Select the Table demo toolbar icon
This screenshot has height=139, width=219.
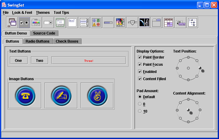(x=168, y=23)
